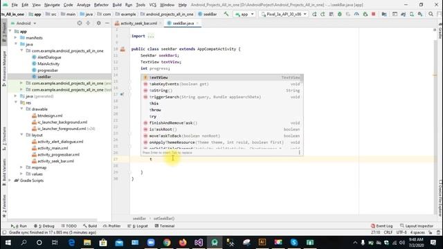Click the CRLF line separator indicator

[x=388, y=232]
